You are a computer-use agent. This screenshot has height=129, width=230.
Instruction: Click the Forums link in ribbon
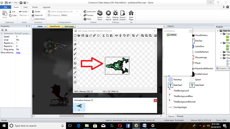89,15
